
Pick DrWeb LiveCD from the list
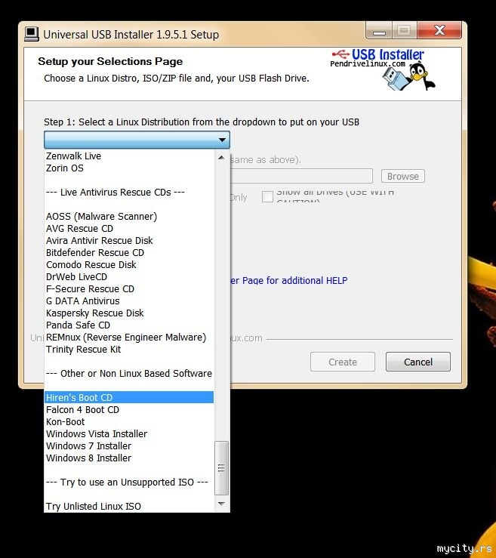(129, 277)
